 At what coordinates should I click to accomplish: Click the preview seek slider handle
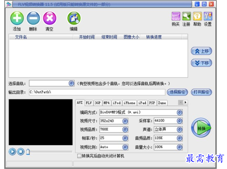28,152
